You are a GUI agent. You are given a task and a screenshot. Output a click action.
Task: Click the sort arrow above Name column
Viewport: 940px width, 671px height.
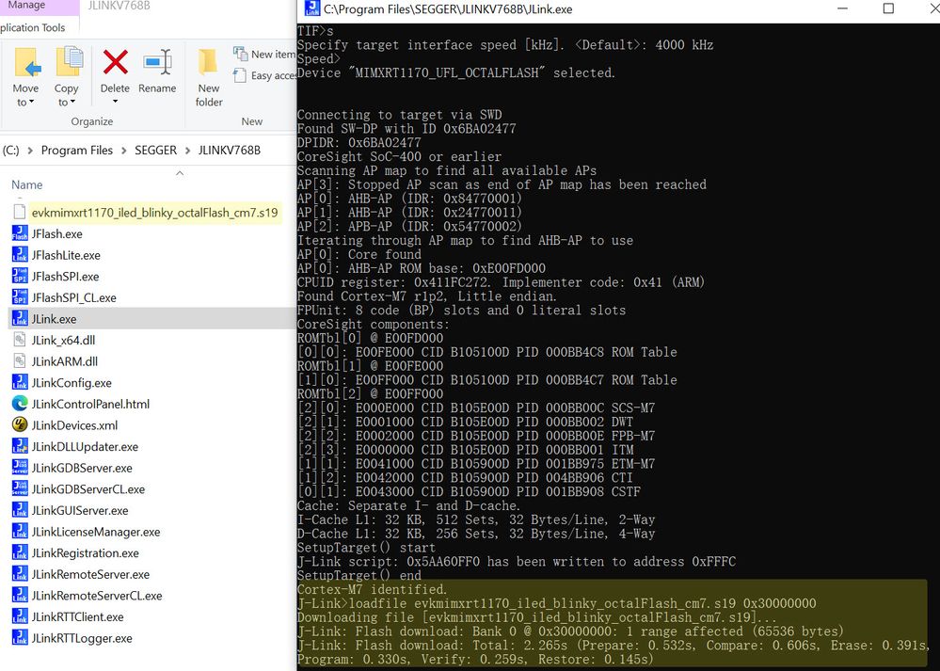(x=179, y=173)
